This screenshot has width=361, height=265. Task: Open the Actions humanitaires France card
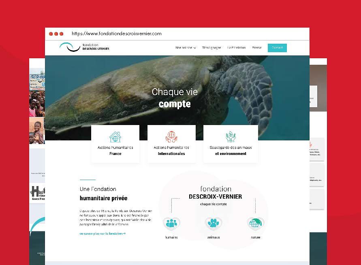115,144
